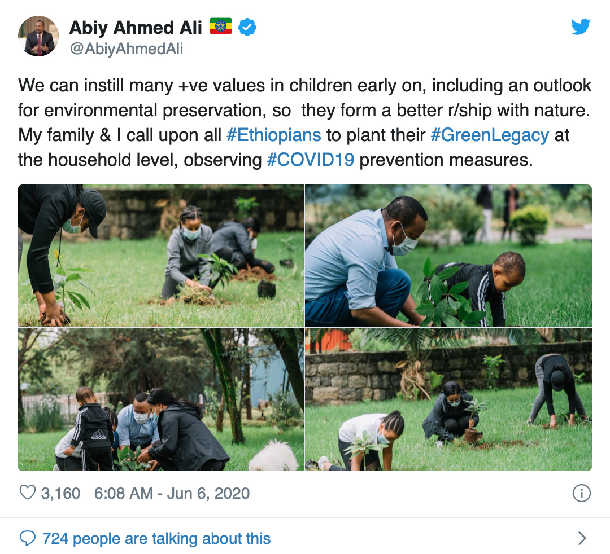Open "724 people are talking about this"
This screenshot has height=554, width=610.
click(x=156, y=538)
